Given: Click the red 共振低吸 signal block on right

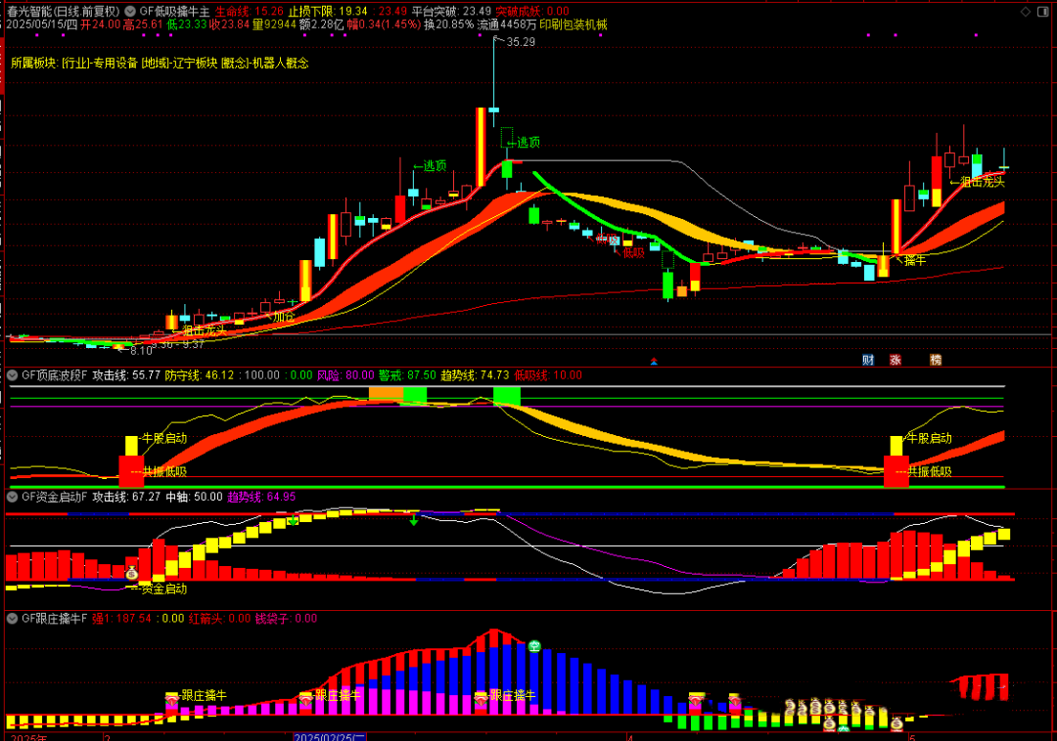Looking at the screenshot, I should coord(896,471).
